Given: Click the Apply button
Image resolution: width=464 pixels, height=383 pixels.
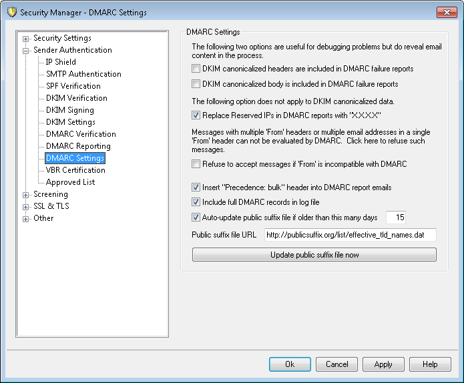Looking at the screenshot, I should click(x=383, y=364).
